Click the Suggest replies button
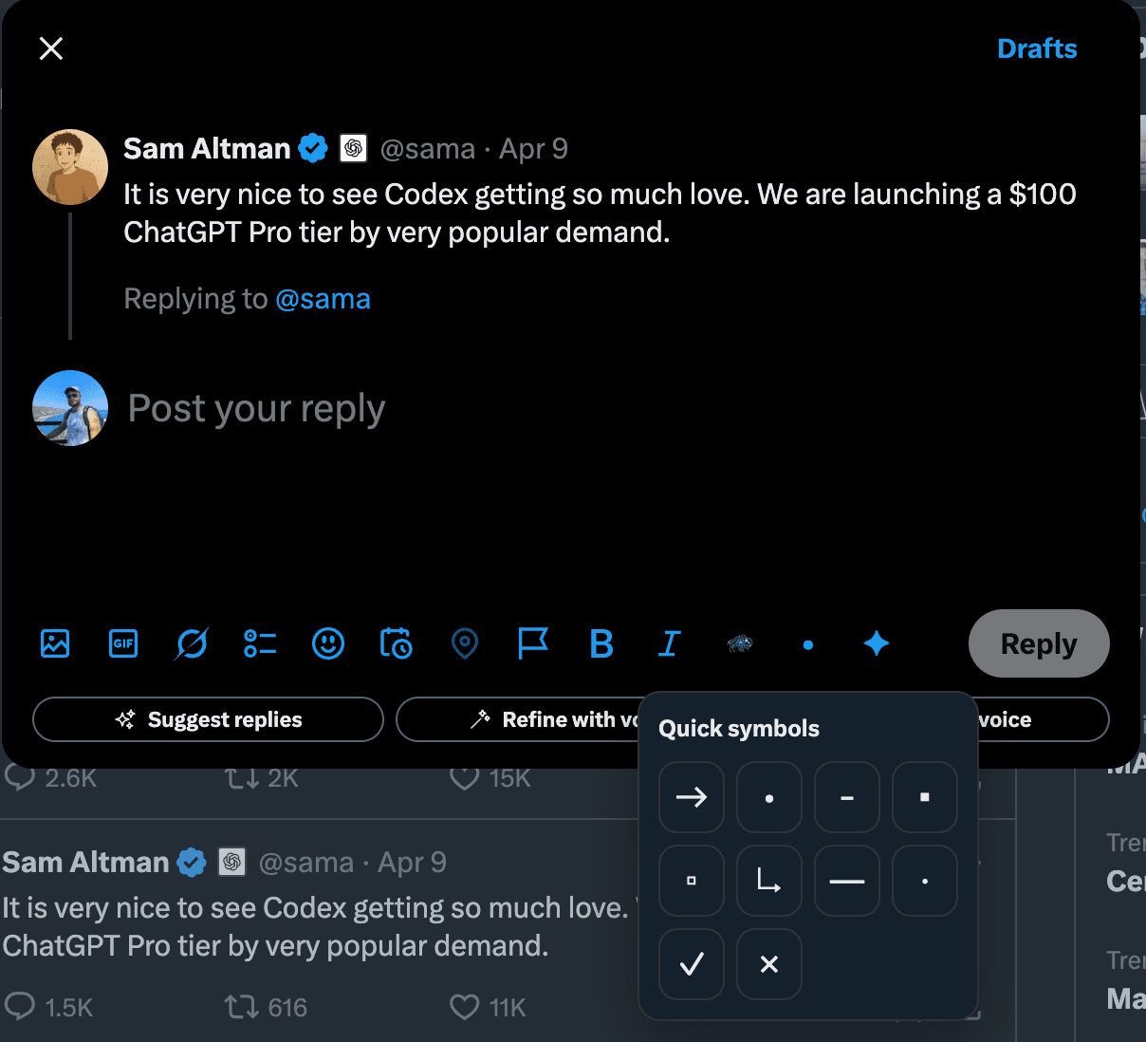1146x1042 pixels. [x=208, y=719]
